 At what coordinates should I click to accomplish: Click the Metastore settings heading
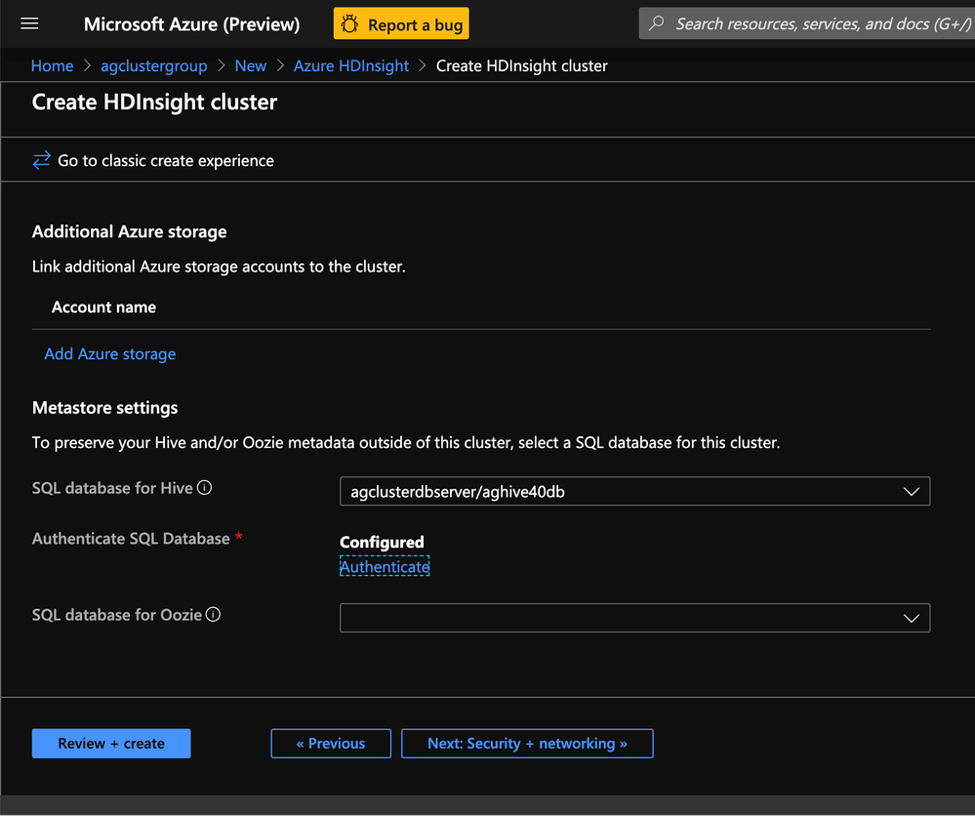click(105, 408)
